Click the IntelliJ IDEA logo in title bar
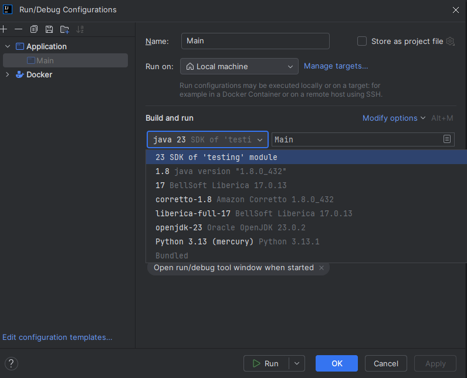467x378 pixels. [8, 9]
